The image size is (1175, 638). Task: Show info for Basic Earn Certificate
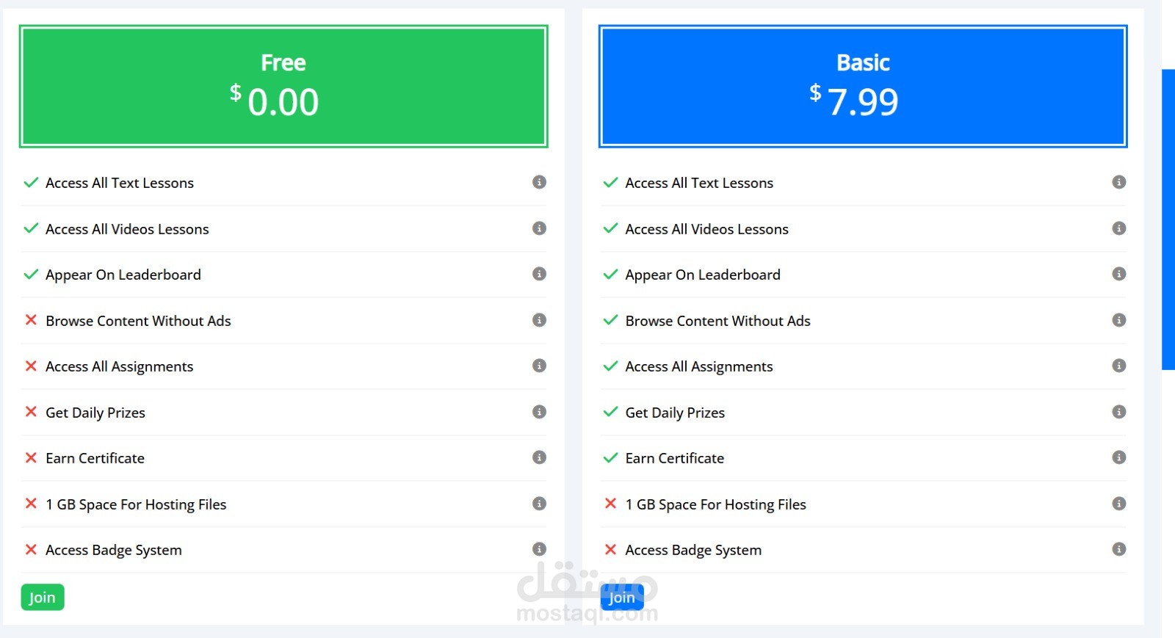[x=1118, y=457]
